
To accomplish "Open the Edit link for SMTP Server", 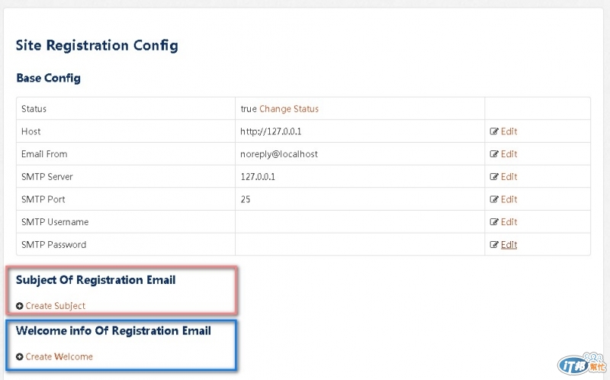I will [x=509, y=177].
